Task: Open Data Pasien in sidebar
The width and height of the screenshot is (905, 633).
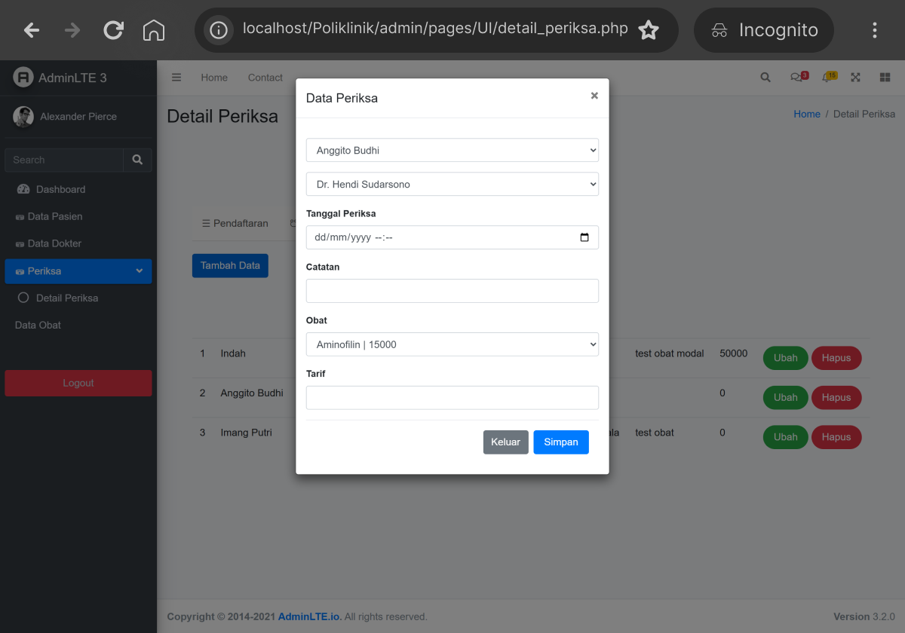Action: (55, 216)
